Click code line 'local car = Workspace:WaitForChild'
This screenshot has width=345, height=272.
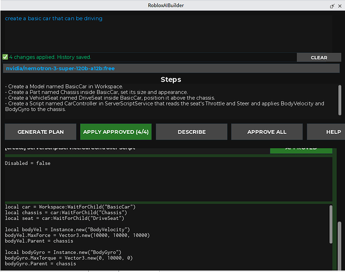70,207
